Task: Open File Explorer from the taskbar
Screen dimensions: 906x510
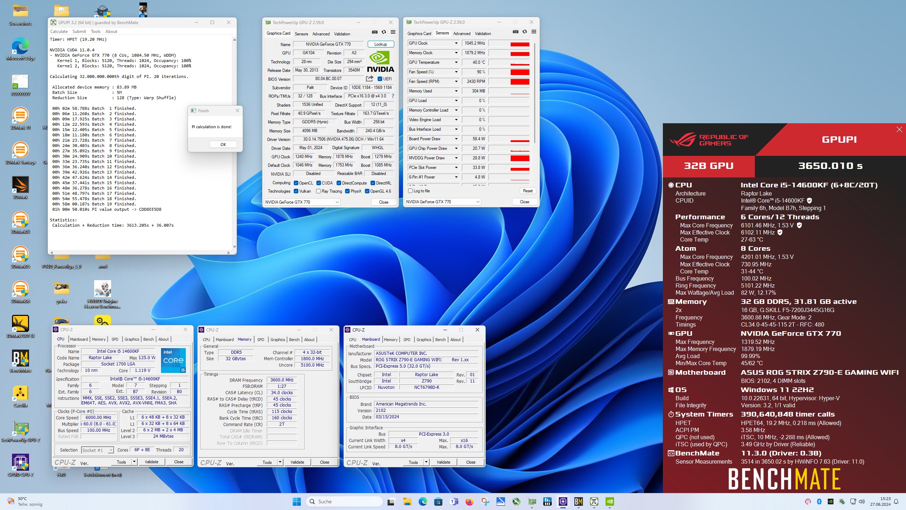Action: (x=407, y=501)
